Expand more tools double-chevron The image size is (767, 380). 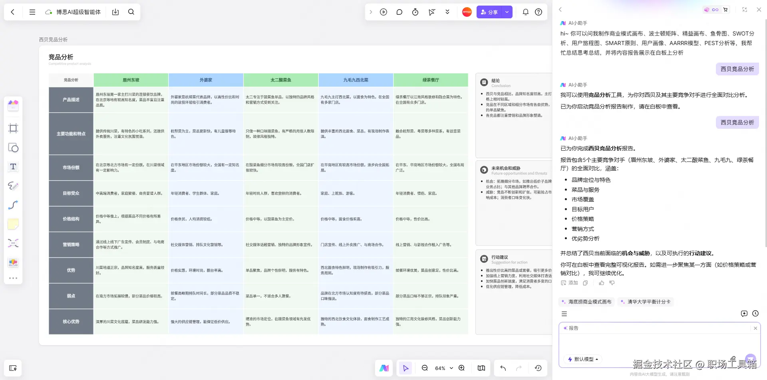click(447, 12)
